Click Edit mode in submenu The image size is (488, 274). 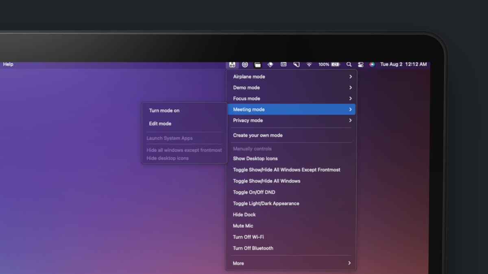(160, 124)
